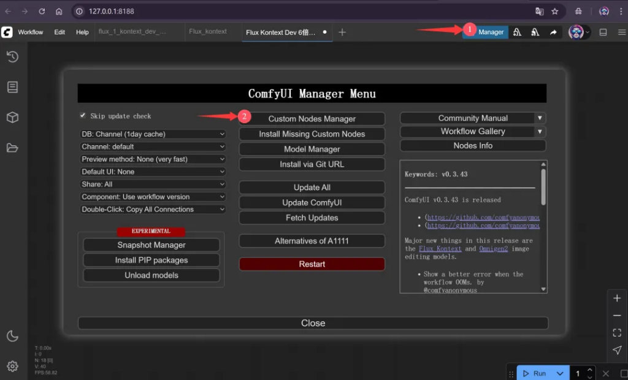This screenshot has height=380, width=628.
Task: Zoom in with the plus canvas icon
Action: pos(617,298)
